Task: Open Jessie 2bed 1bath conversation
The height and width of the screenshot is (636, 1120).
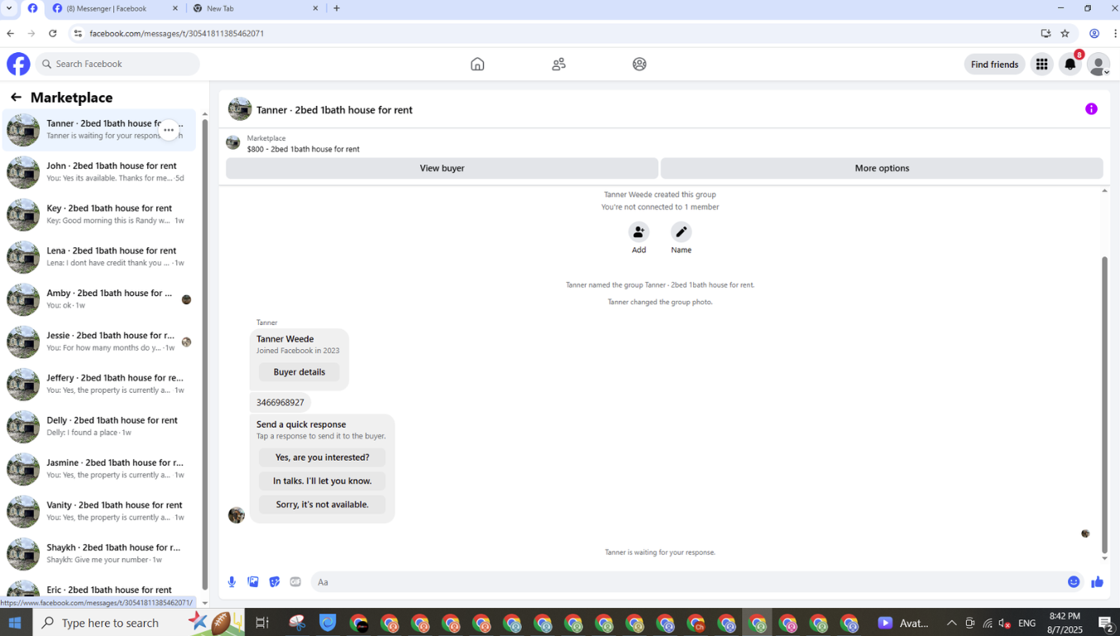Action: (x=99, y=342)
